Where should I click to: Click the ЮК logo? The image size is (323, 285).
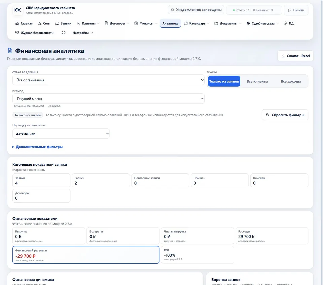(x=18, y=10)
